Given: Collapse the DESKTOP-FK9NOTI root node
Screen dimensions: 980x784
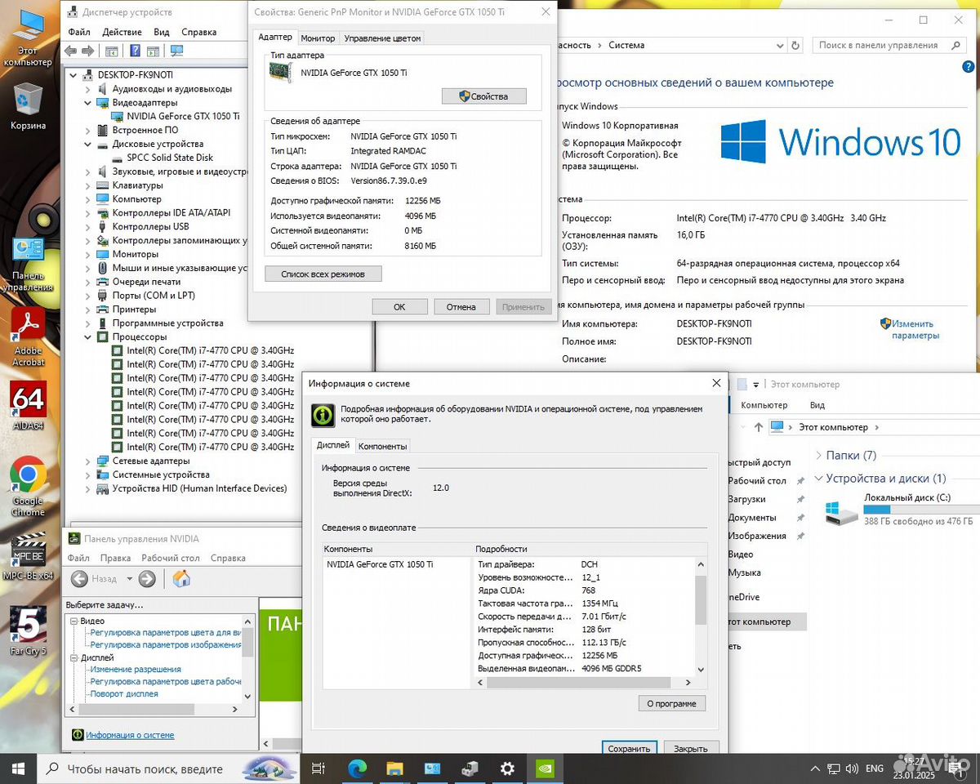Looking at the screenshot, I should [75, 75].
